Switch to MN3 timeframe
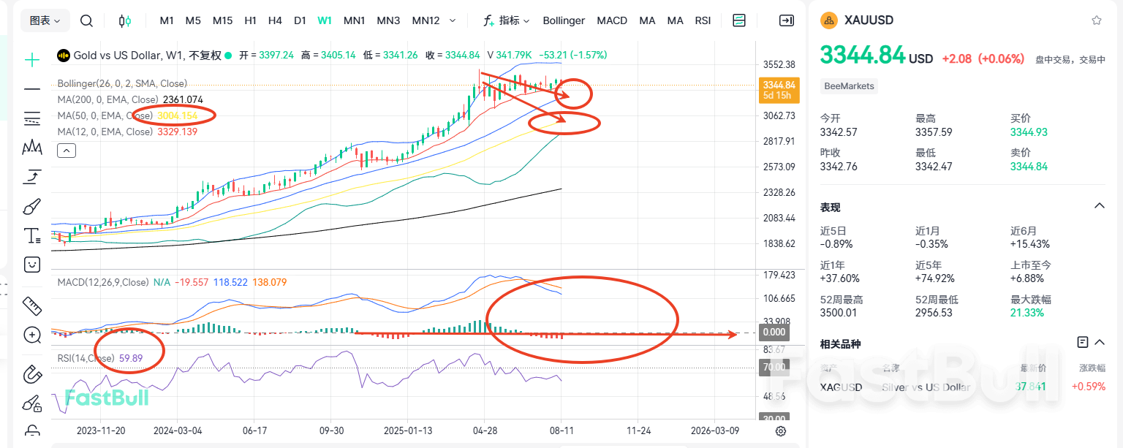Viewport: 1123px width, 448px height. coord(388,20)
